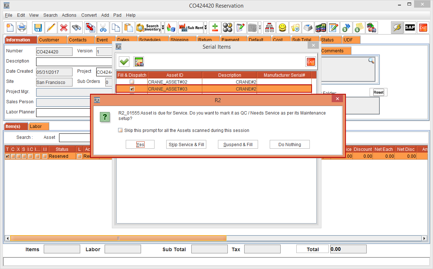The height and width of the screenshot is (269, 433).
Task: Switch to the Customer tab
Action: 49,40
